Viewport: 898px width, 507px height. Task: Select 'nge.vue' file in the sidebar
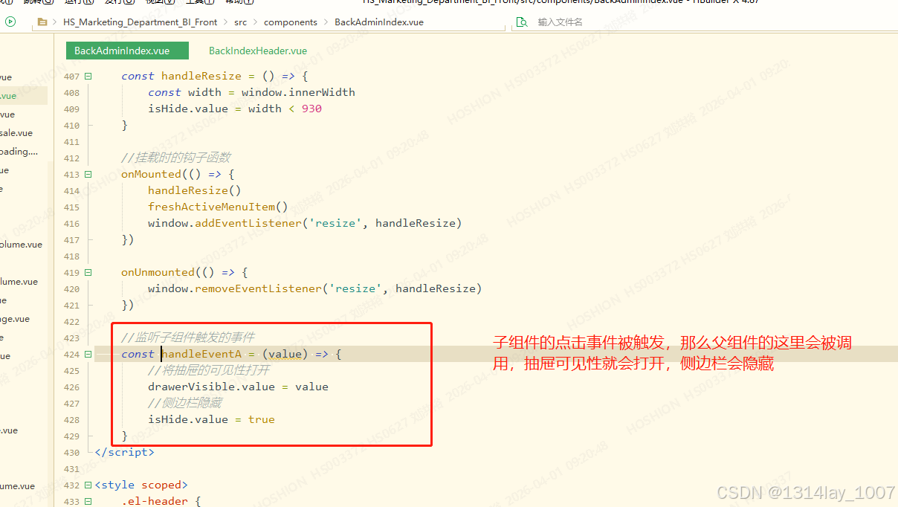[15, 319]
